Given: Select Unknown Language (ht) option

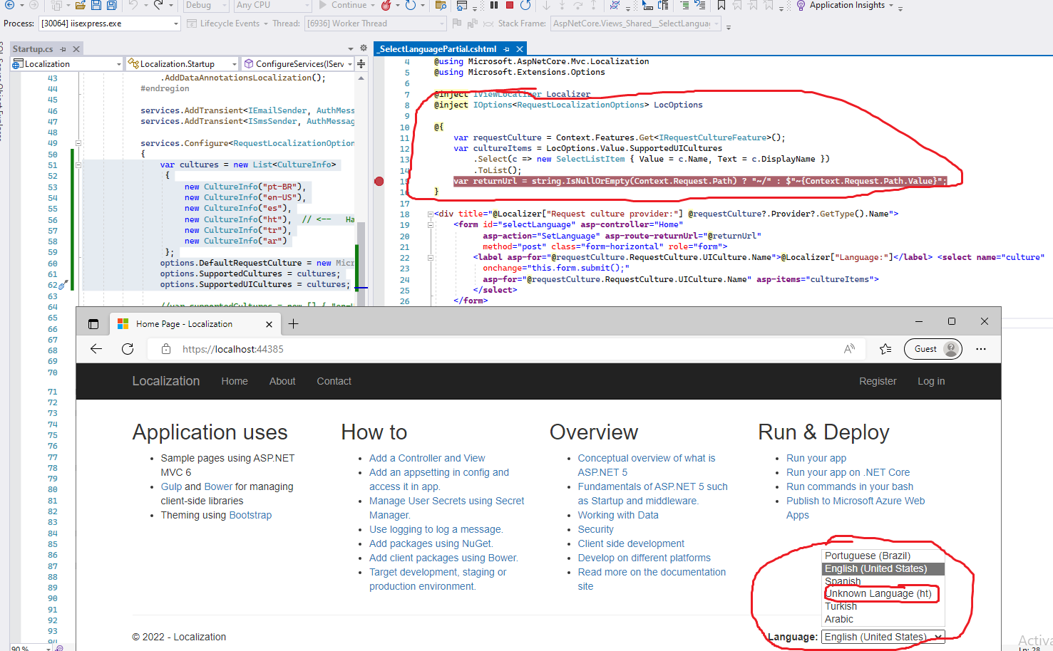Looking at the screenshot, I should pyautogui.click(x=883, y=593).
